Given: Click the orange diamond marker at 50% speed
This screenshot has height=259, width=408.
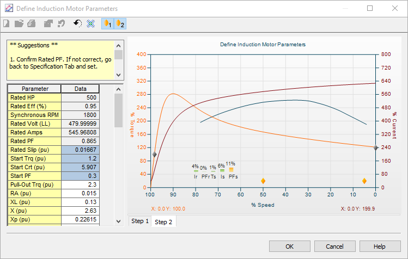Looking at the screenshot, I should click(263, 181).
